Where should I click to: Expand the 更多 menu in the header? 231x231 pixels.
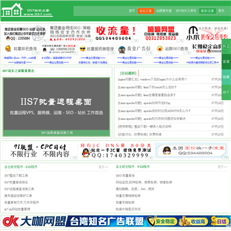pyautogui.click(x=222, y=11)
